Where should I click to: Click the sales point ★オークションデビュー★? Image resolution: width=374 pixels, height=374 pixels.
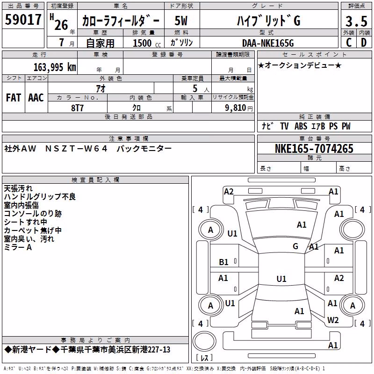point(300,65)
